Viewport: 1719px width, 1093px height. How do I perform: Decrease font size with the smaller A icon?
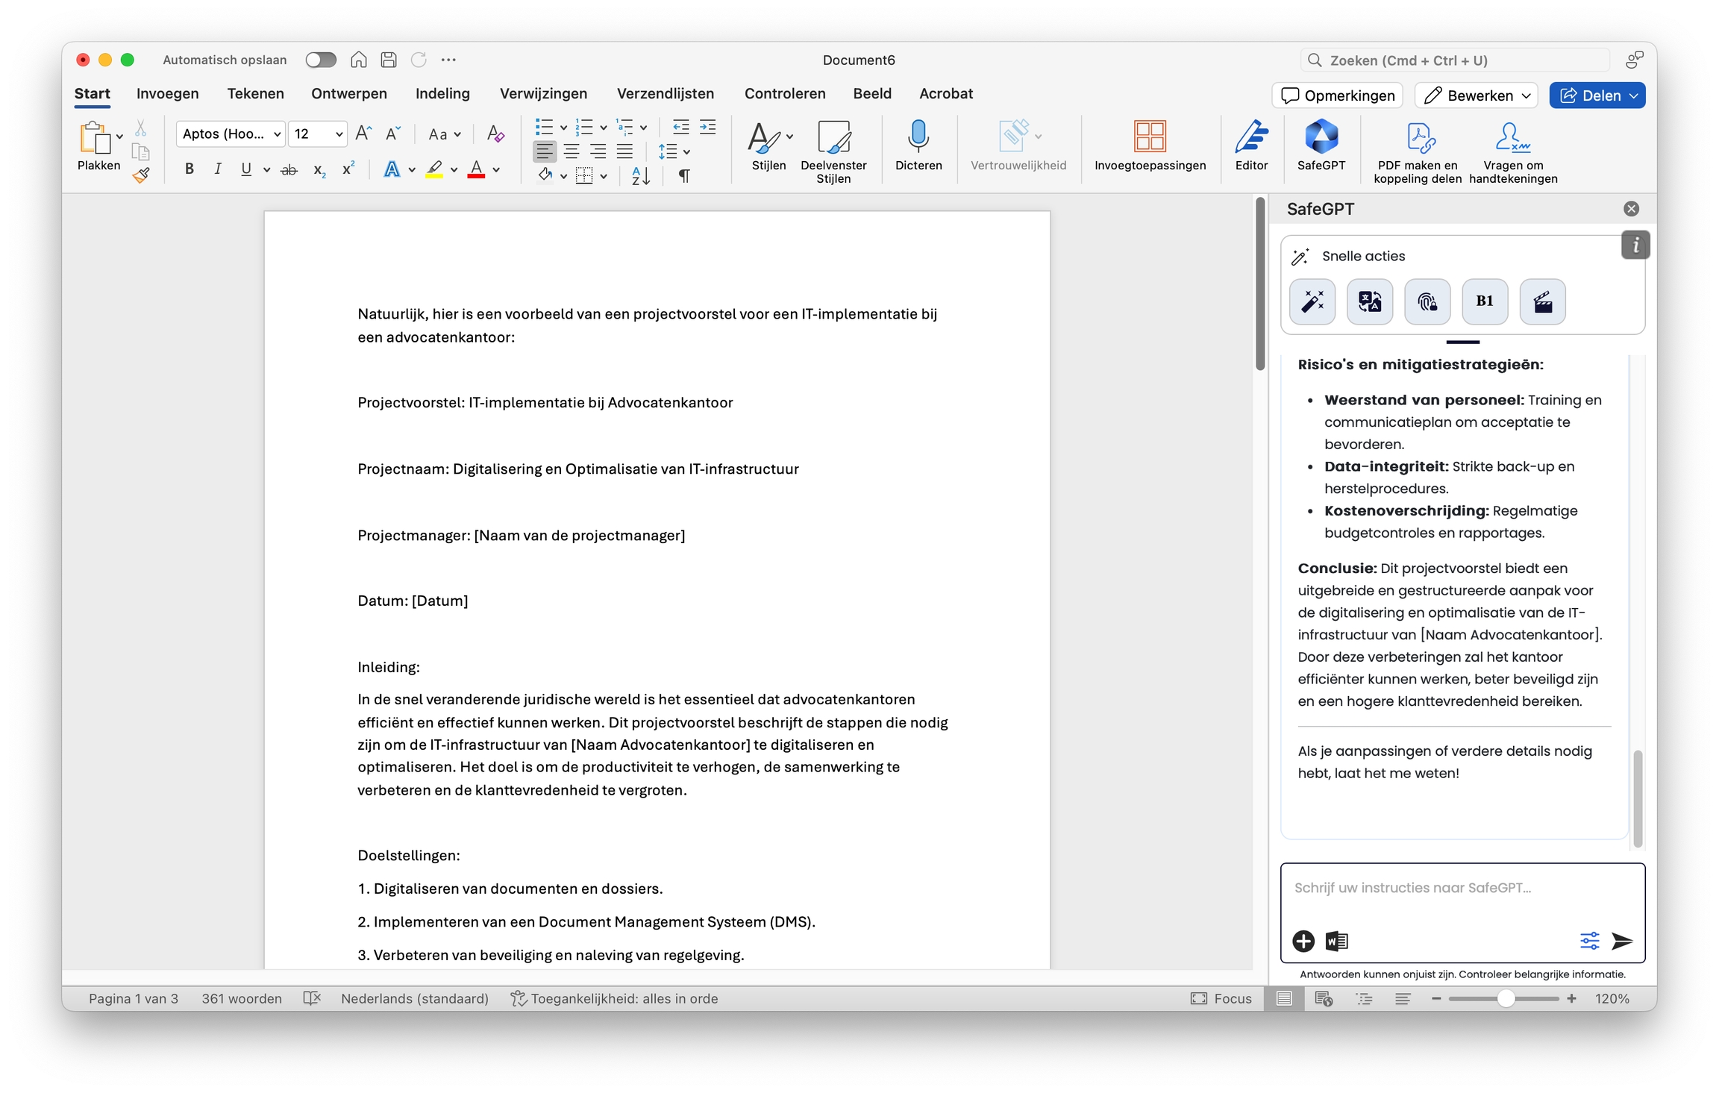(393, 134)
